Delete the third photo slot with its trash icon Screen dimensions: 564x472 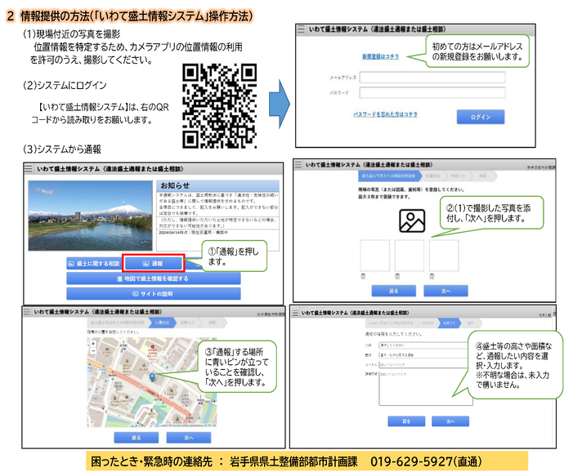point(432,276)
